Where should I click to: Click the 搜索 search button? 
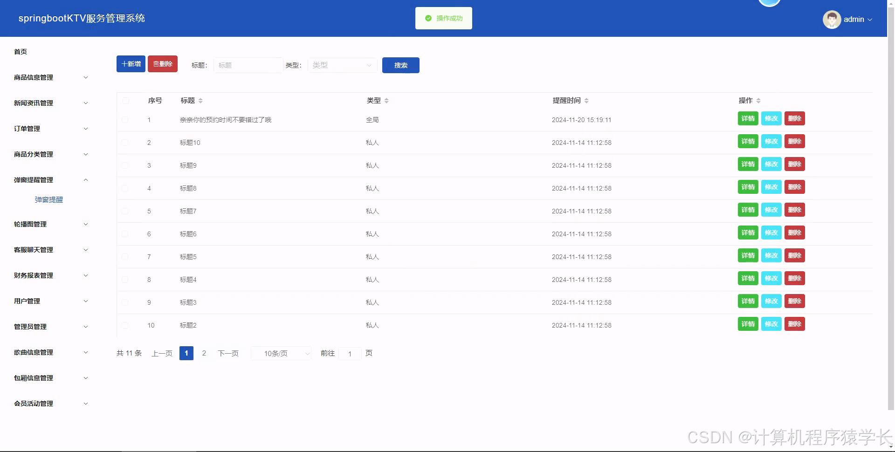400,65
